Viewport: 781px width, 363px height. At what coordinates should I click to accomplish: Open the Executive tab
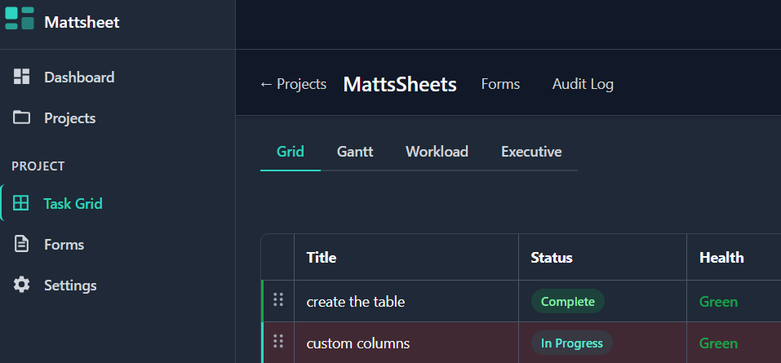pyautogui.click(x=531, y=152)
